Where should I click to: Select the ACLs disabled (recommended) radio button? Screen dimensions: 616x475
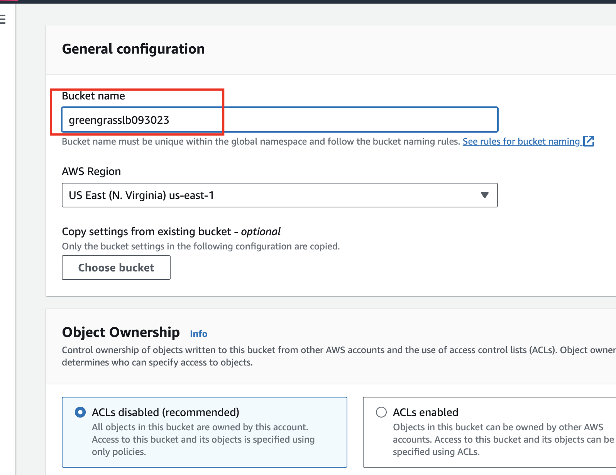tap(80, 412)
